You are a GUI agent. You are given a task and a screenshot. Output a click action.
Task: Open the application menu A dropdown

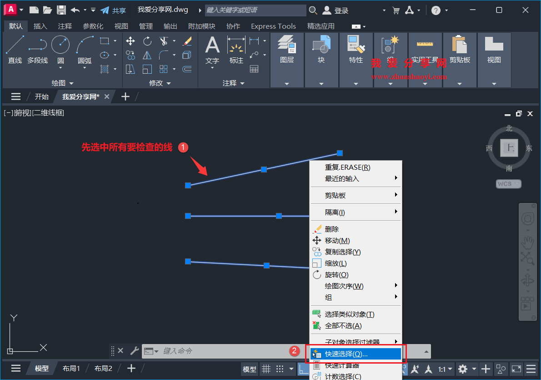(14, 10)
